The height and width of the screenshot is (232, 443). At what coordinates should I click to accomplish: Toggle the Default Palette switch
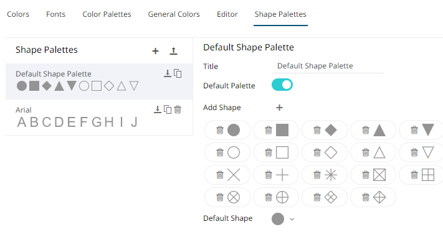(x=282, y=85)
